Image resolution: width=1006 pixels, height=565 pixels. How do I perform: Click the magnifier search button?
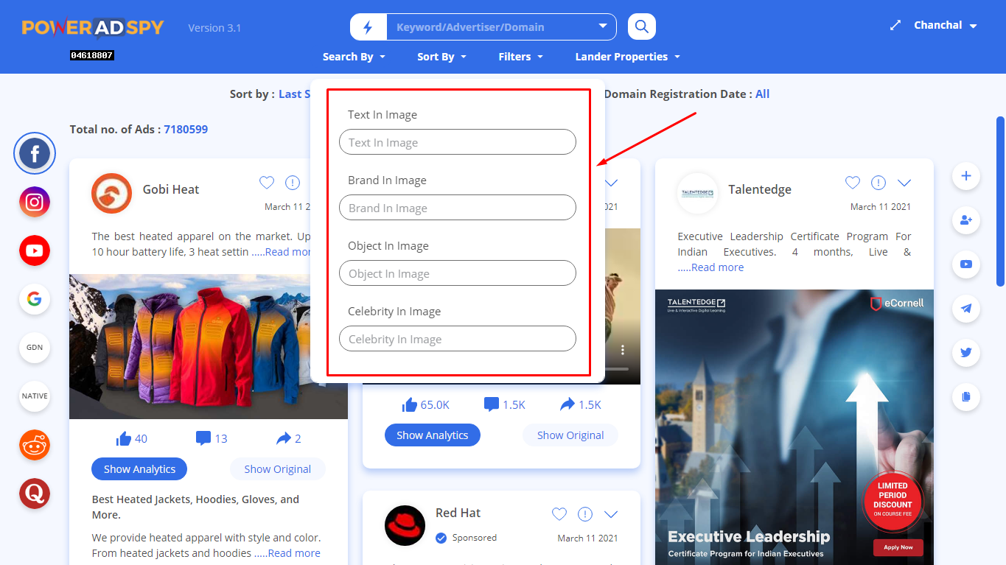pyautogui.click(x=642, y=27)
